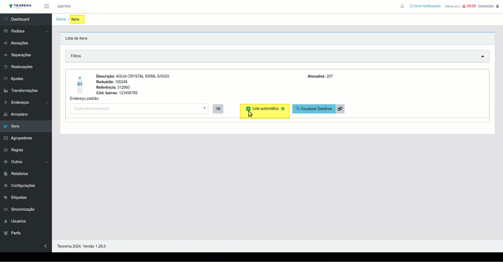The image size is (503, 262).
Task: Click the Perfis group icon
Action: point(6,233)
